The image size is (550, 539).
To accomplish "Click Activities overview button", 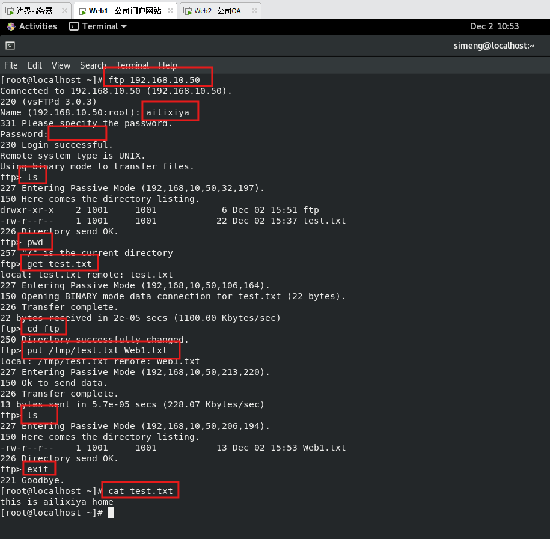I will (37, 26).
